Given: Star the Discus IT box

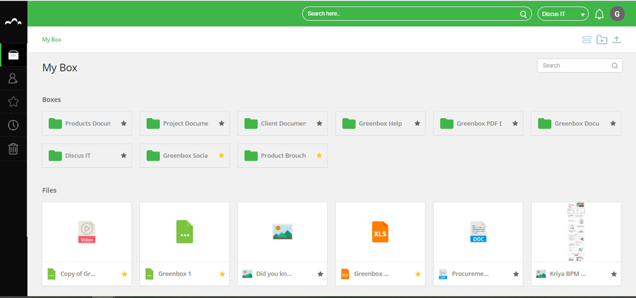Looking at the screenshot, I should [124, 155].
